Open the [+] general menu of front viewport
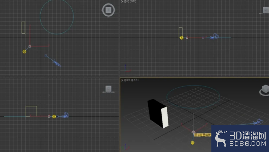269x152 pixels. tap(122, 1)
